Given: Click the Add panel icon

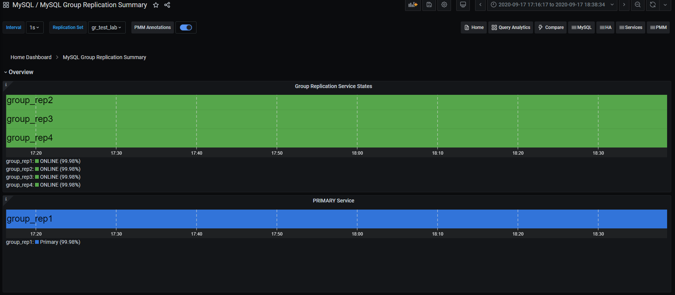Looking at the screenshot, I should pos(413,5).
